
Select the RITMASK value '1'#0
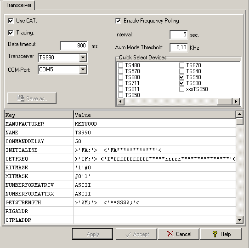[x=155, y=167]
